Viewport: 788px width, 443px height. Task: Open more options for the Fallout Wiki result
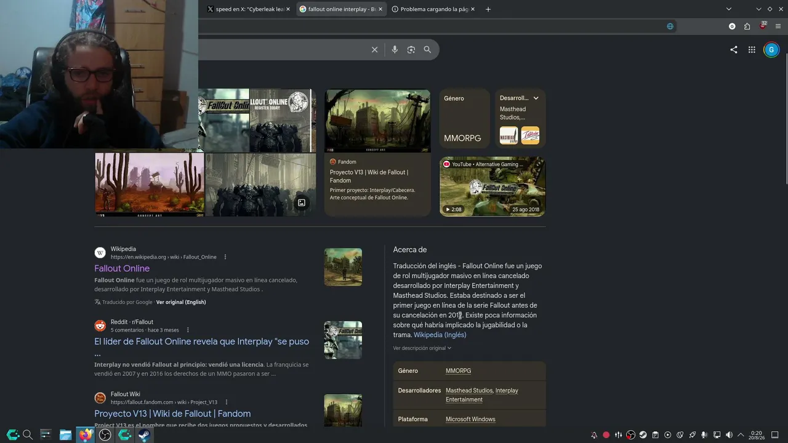pyautogui.click(x=226, y=402)
